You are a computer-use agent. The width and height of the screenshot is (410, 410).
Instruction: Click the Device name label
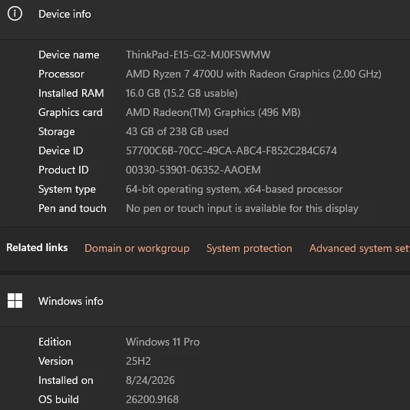coord(69,55)
